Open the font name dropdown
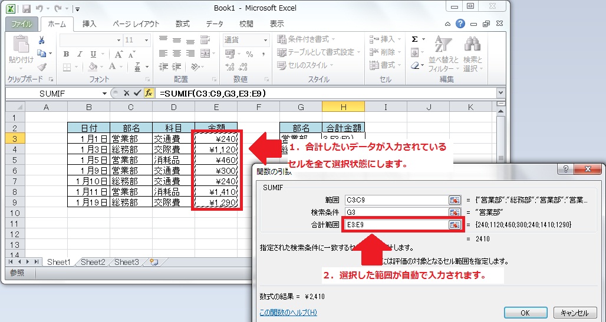Image resolution: width=606 pixels, height=322 pixels. 118,40
